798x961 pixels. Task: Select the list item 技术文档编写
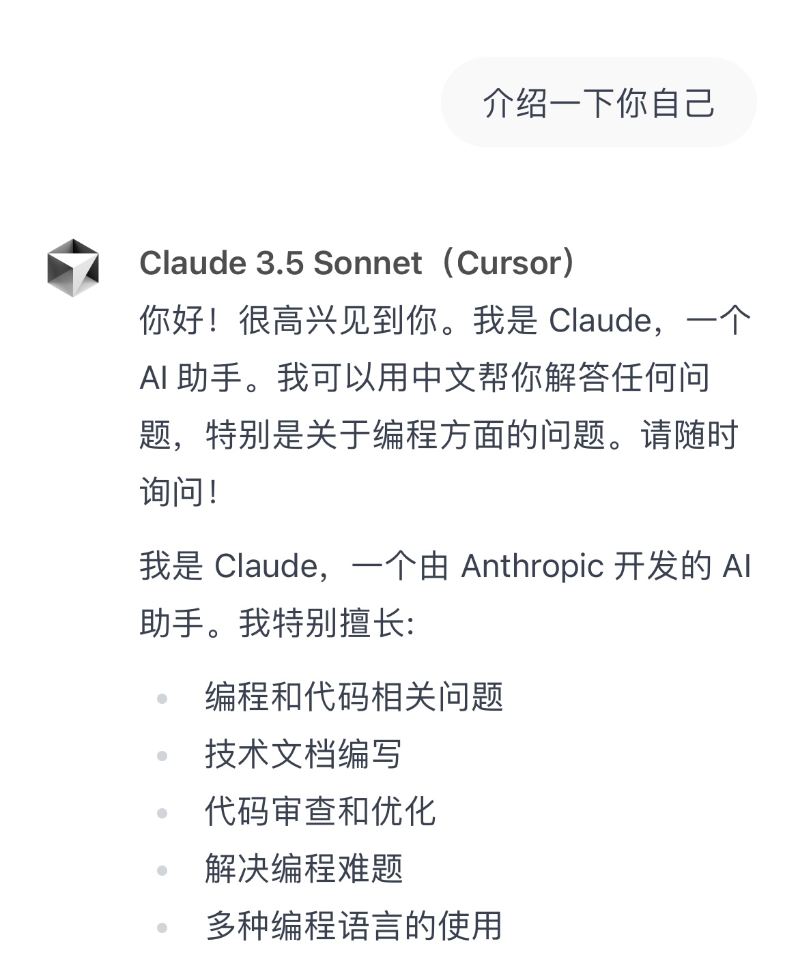[303, 754]
